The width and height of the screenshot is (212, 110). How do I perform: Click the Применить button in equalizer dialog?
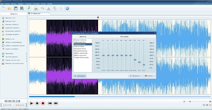point(135,76)
